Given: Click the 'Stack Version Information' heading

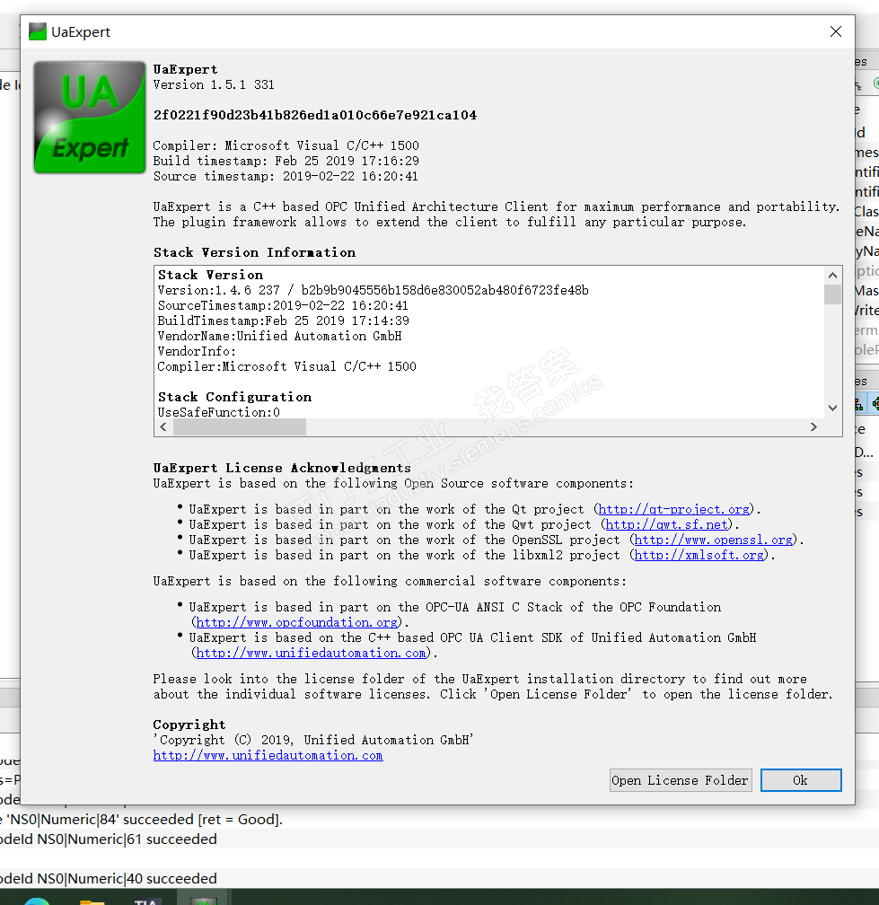Looking at the screenshot, I should point(254,252).
